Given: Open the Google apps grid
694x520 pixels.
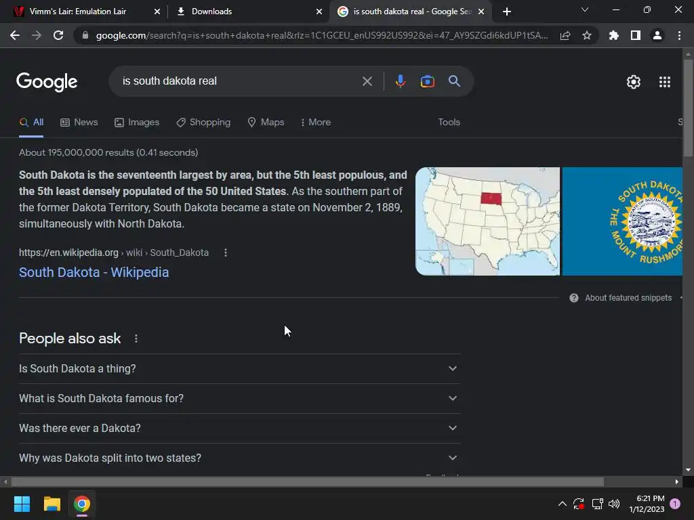Looking at the screenshot, I should [665, 82].
